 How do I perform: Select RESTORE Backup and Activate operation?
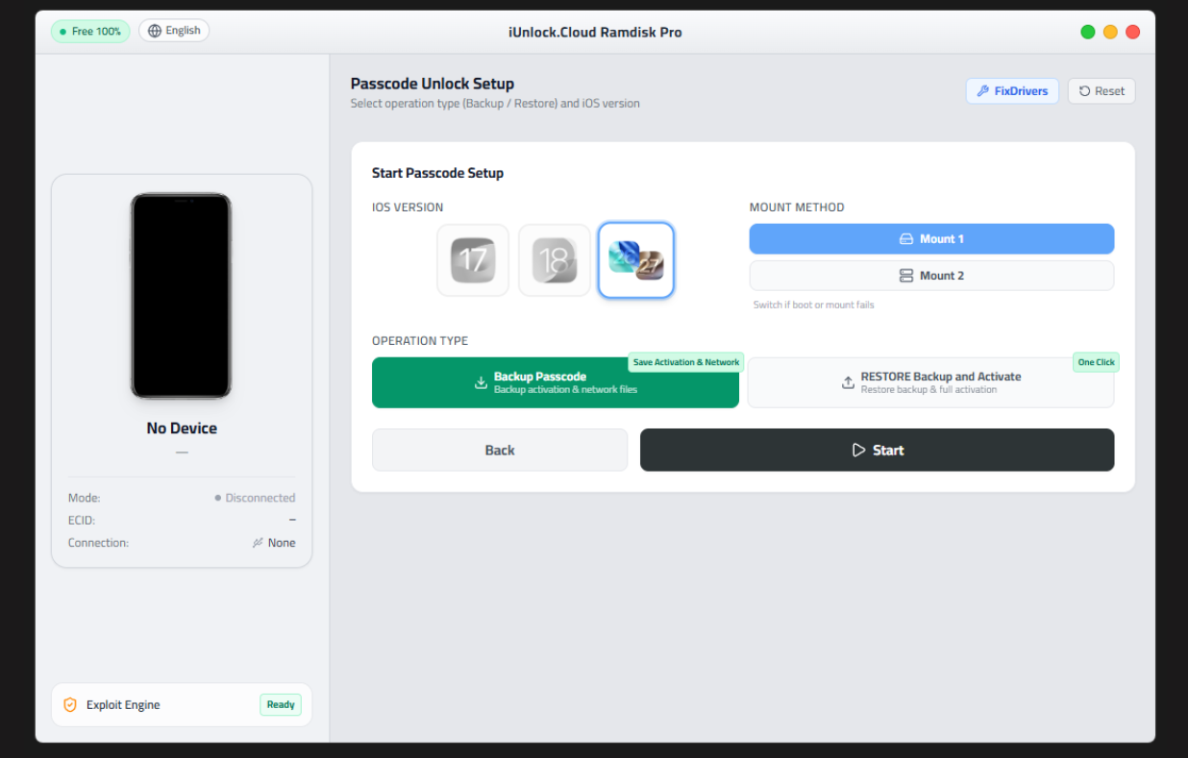coord(930,382)
